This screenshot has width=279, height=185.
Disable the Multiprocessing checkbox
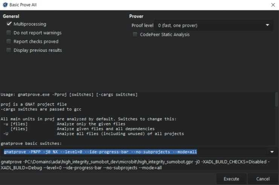click(x=9, y=24)
